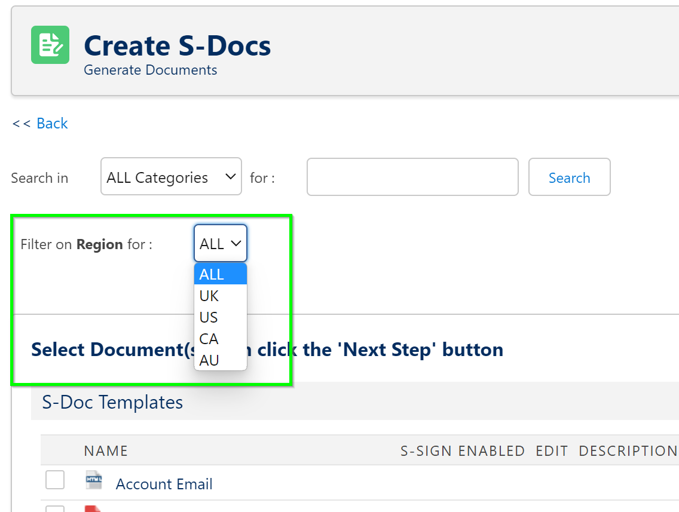Screen dimensions: 679x512
Task: Select ALL in the region list
Action: tap(221, 274)
